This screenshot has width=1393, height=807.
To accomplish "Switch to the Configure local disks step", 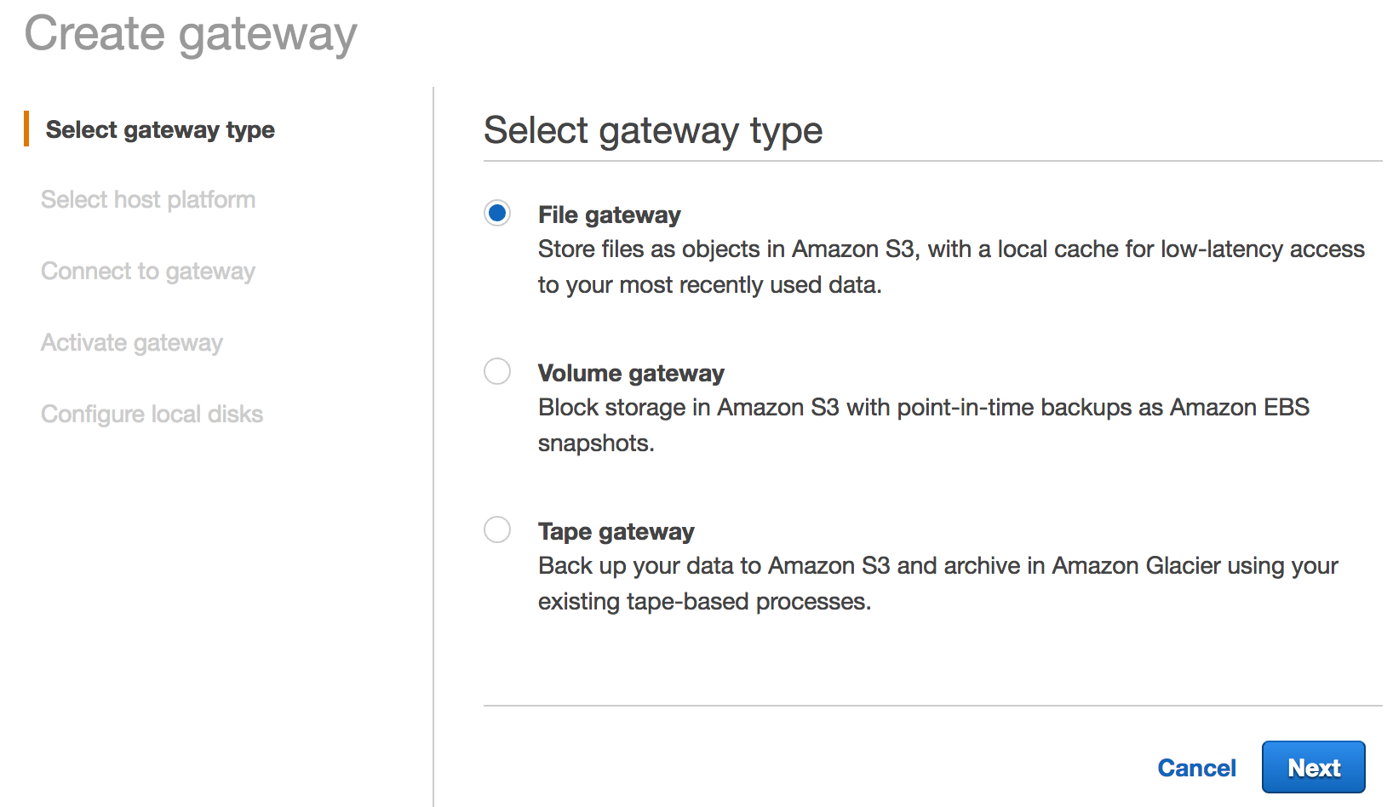I will coord(152,414).
